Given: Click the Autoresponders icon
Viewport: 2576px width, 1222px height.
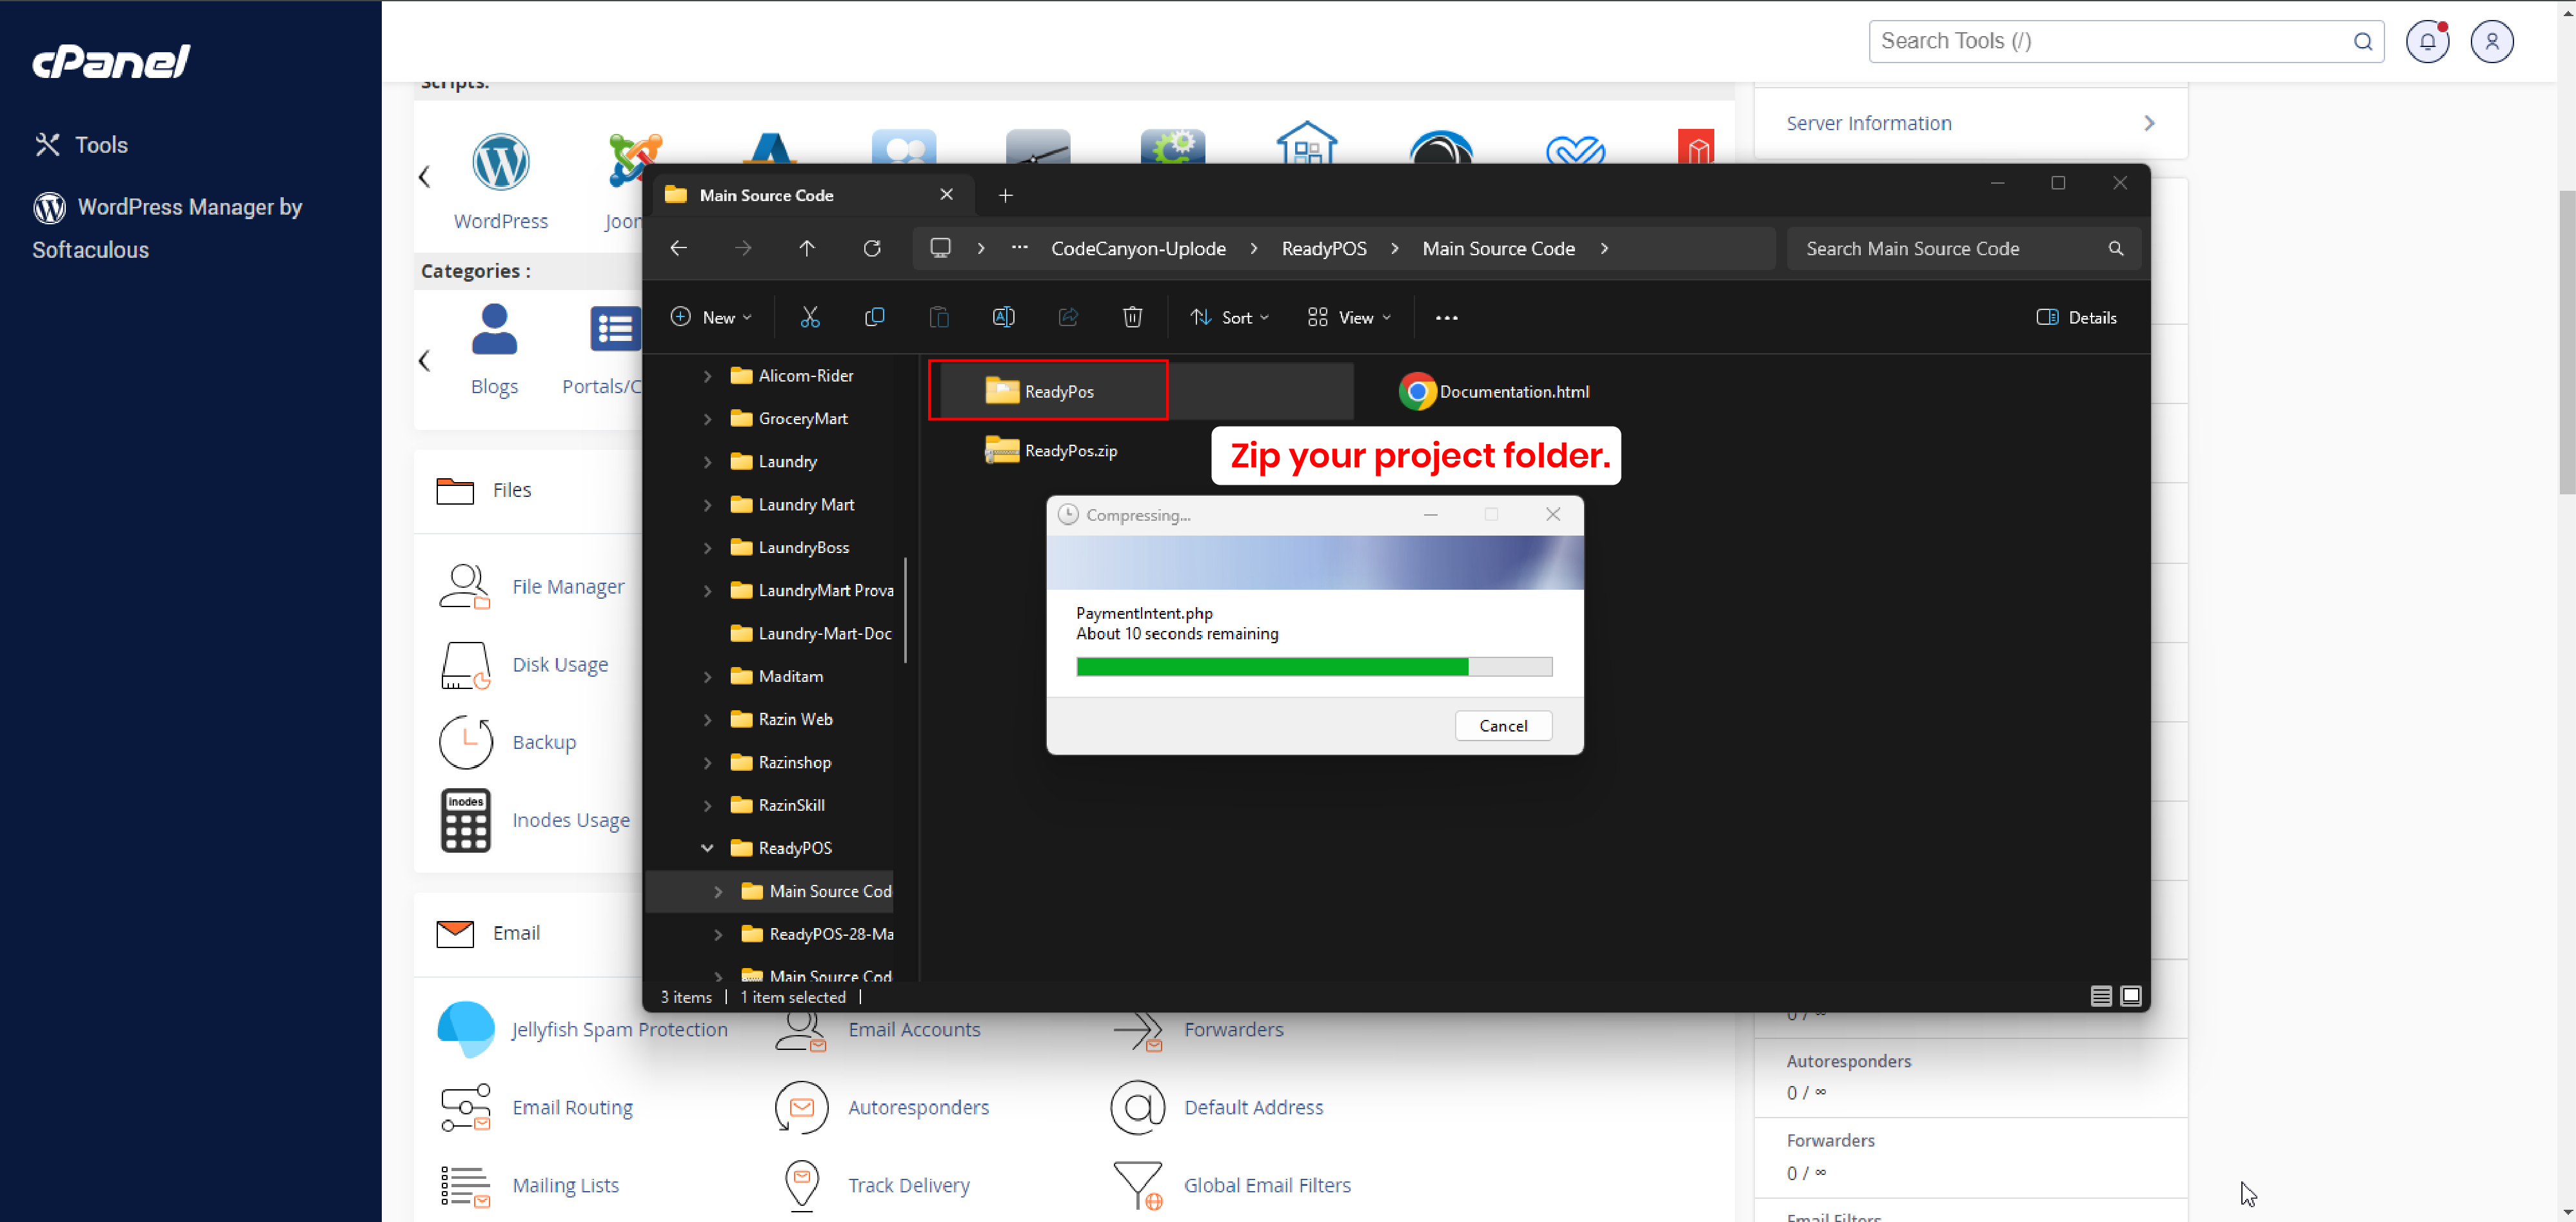Looking at the screenshot, I should 801,1107.
